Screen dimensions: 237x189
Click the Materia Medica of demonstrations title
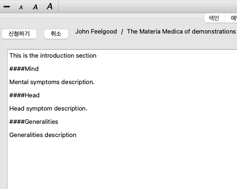coord(182,32)
